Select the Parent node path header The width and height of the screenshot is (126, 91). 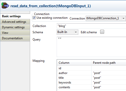(x=109, y=63)
